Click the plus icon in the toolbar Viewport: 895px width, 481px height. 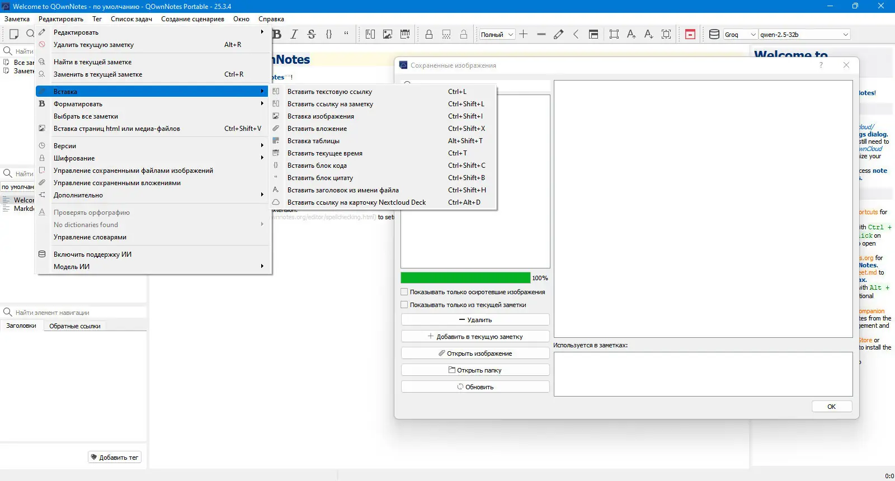pyautogui.click(x=524, y=34)
